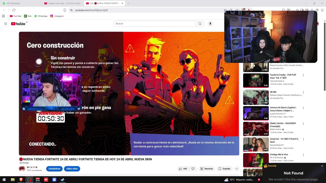Open WhatsApp bookmark in bookmarks bar
326x183 pixels.
point(41,16)
